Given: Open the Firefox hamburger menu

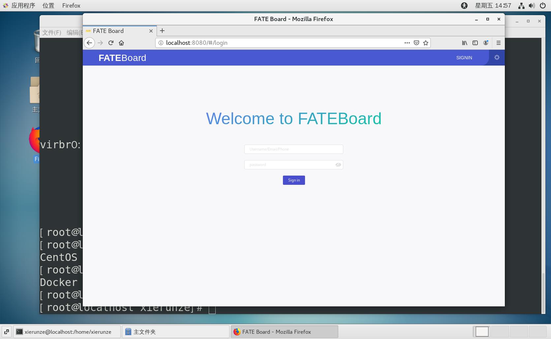Looking at the screenshot, I should 498,43.
